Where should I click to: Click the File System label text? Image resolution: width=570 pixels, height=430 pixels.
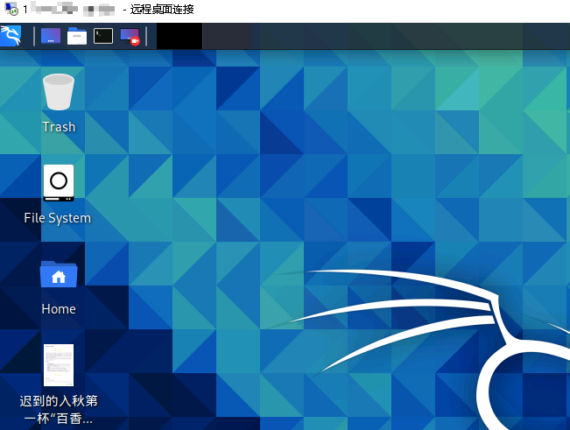[x=58, y=218]
